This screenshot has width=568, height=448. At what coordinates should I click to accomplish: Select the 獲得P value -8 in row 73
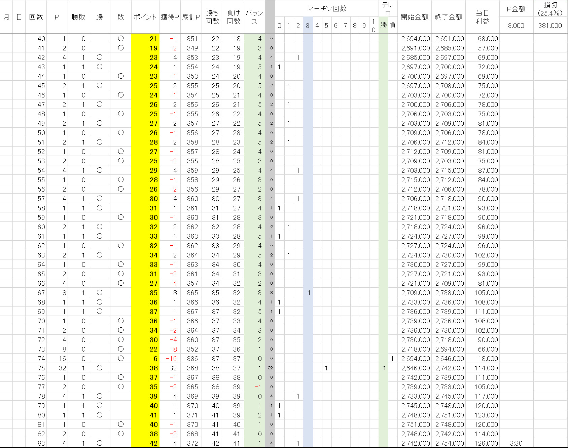[x=170, y=349]
